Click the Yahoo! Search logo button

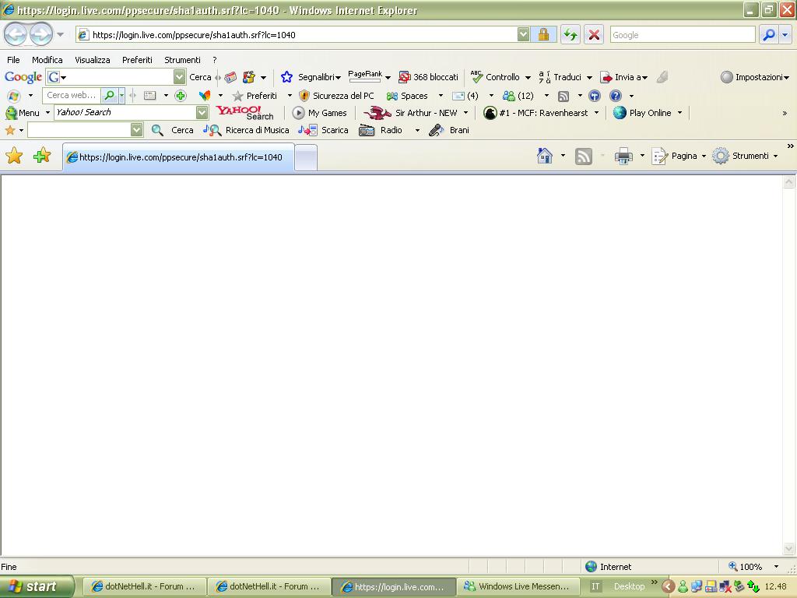[245, 112]
